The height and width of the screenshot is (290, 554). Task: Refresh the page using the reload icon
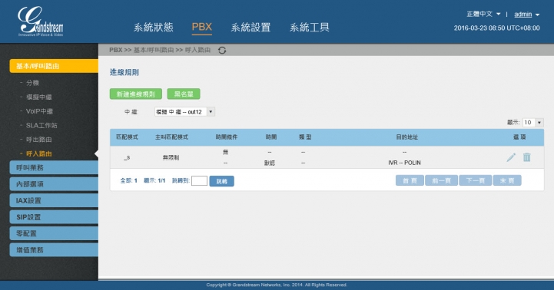(222, 51)
